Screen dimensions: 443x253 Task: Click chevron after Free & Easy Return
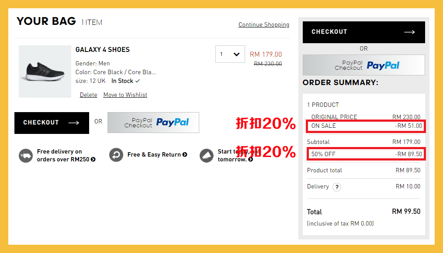[185, 154]
